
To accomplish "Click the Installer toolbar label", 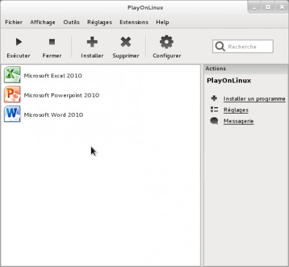I will (x=92, y=55).
